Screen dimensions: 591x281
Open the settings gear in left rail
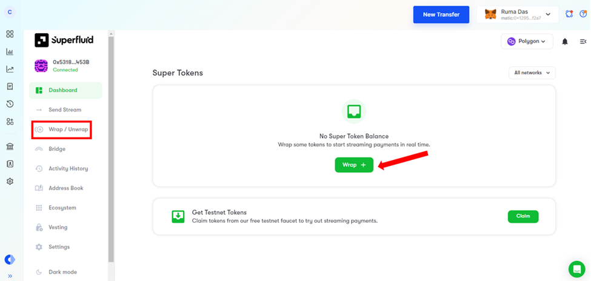[10, 182]
